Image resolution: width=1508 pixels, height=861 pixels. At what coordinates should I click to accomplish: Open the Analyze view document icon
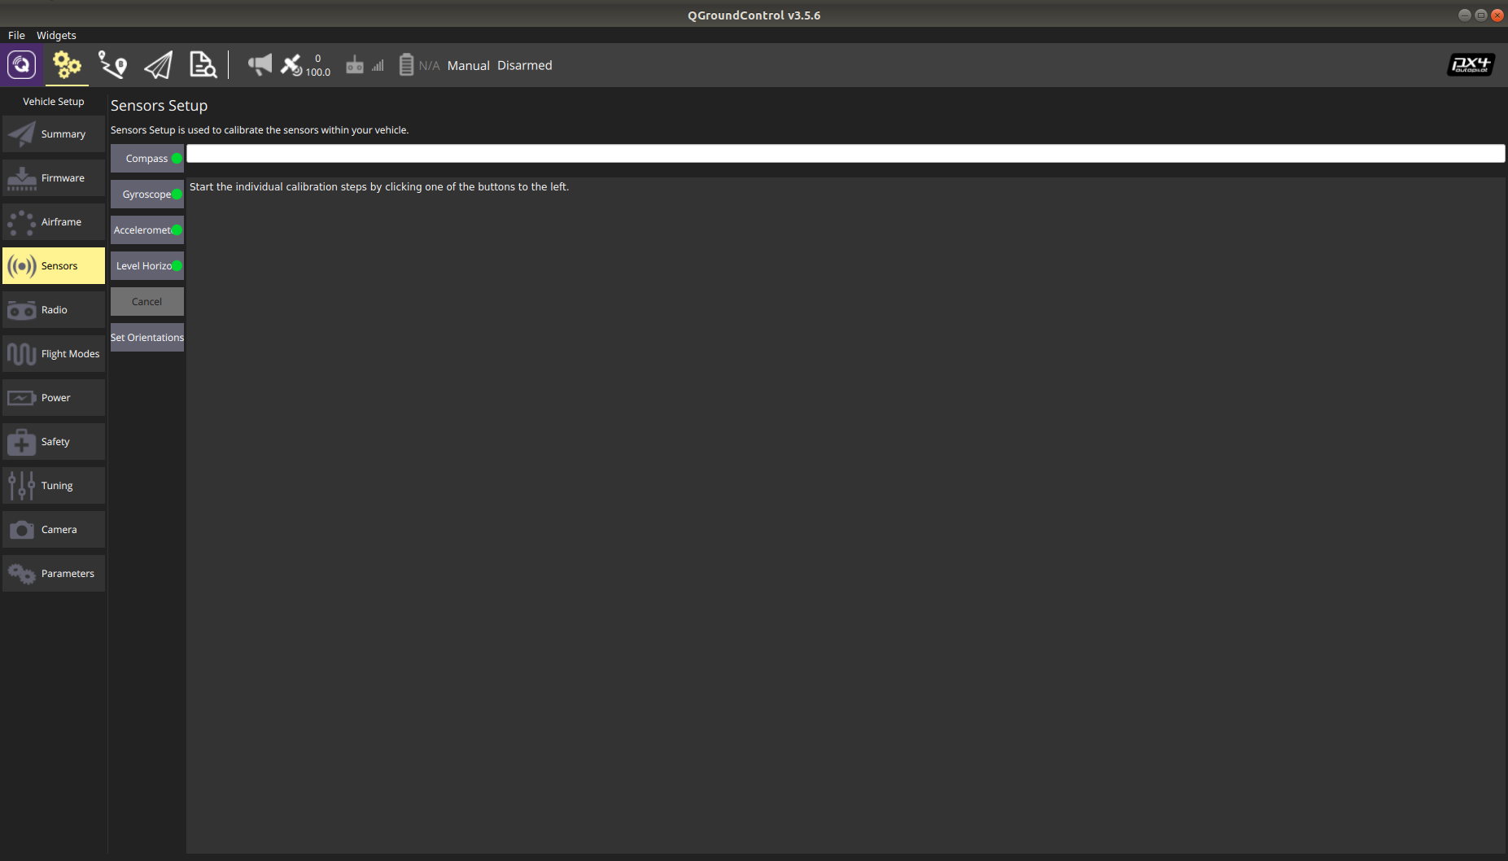point(203,65)
